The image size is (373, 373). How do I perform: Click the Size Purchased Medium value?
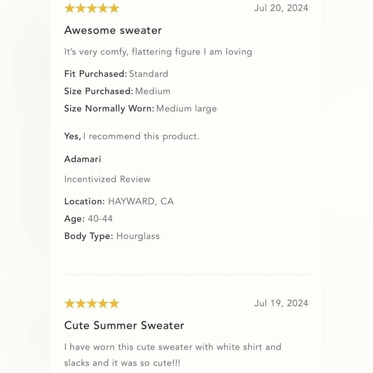pos(153,91)
